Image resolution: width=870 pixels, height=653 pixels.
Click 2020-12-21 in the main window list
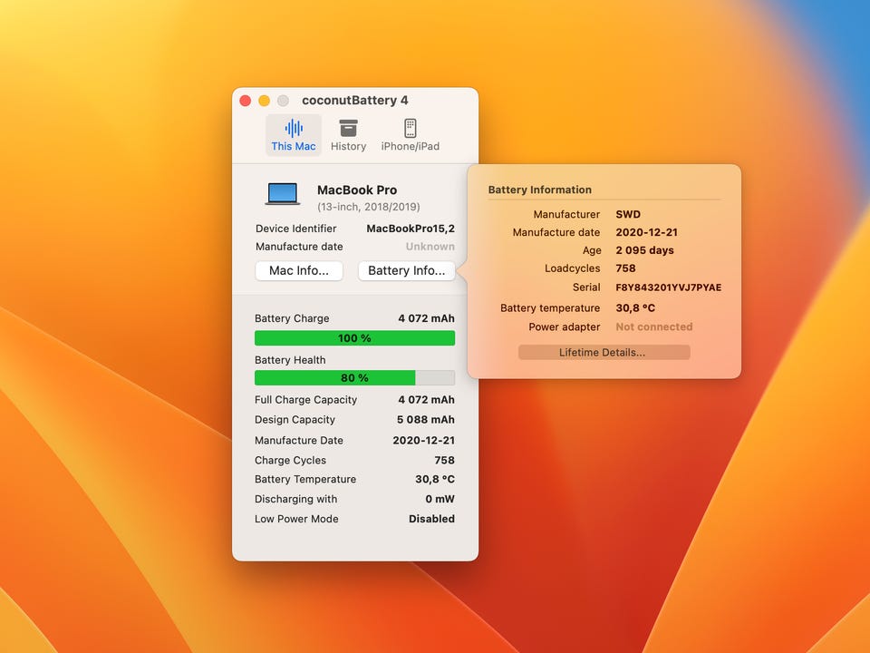click(424, 441)
